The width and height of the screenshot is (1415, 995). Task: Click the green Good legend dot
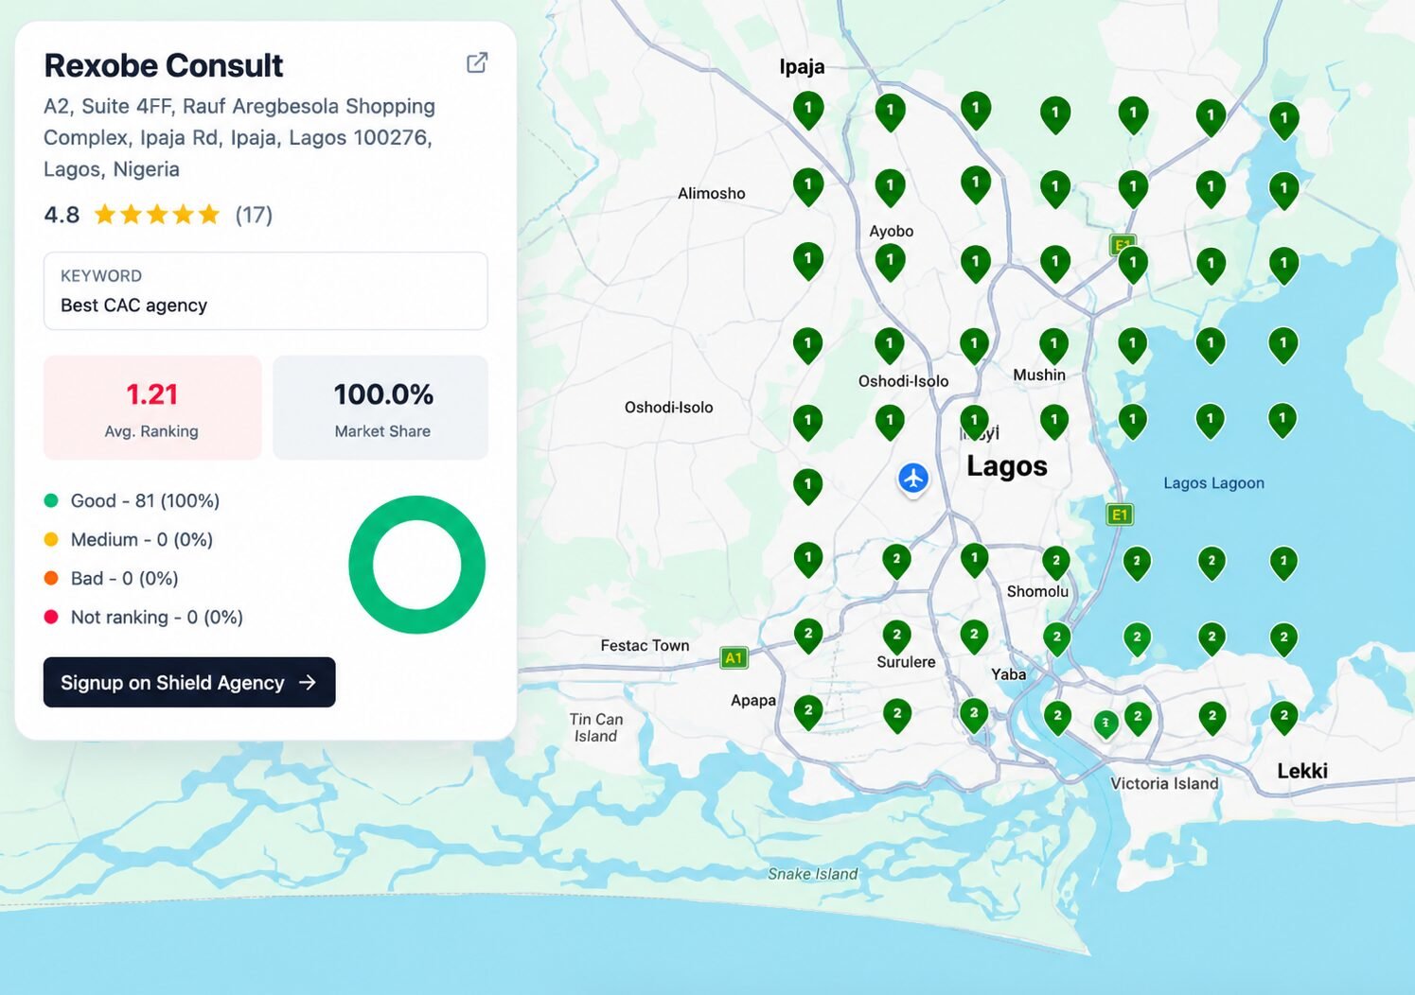(51, 500)
